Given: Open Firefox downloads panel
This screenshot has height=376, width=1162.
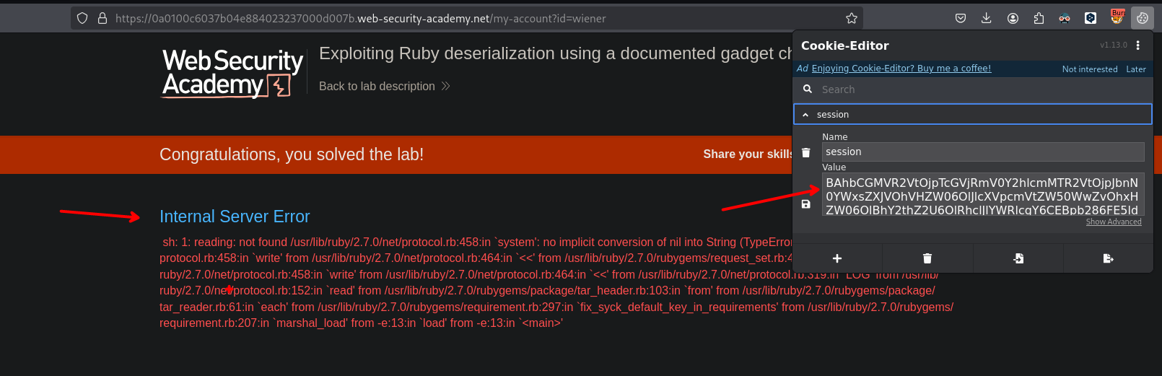Looking at the screenshot, I should coord(987,18).
